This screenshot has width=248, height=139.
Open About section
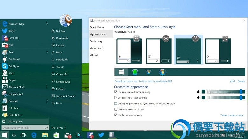[94, 55]
